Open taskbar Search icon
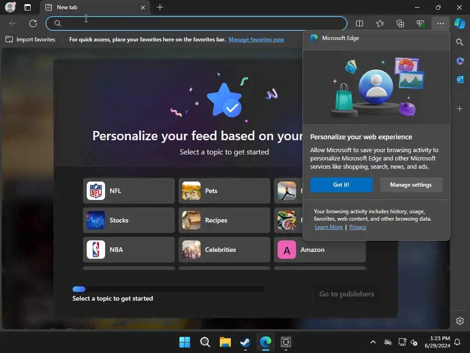Screen dimensions: 470x353 pos(205,342)
